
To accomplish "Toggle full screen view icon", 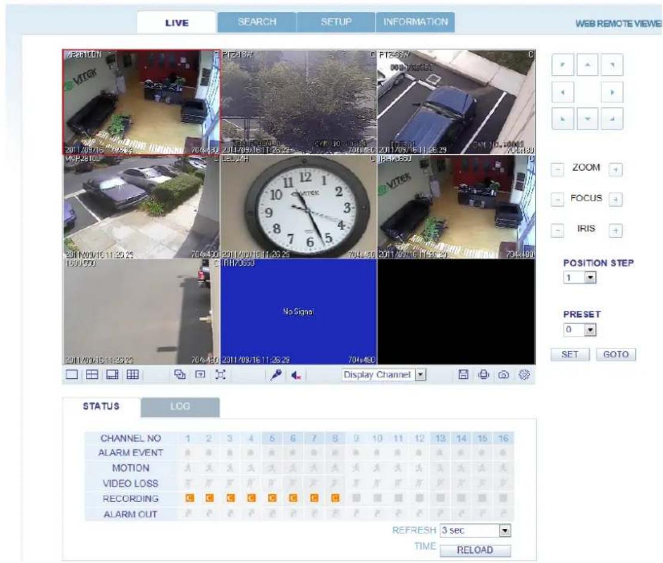I will point(220,375).
